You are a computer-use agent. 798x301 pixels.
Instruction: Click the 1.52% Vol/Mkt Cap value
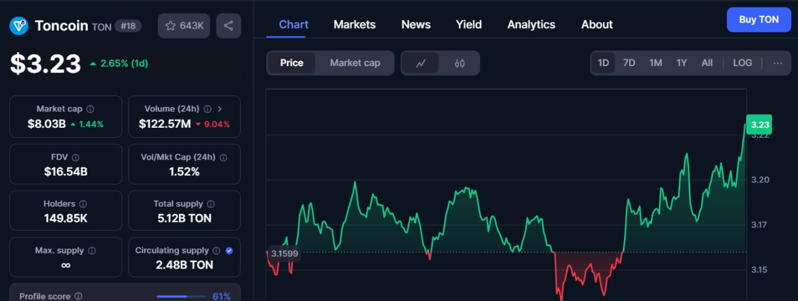click(x=185, y=171)
